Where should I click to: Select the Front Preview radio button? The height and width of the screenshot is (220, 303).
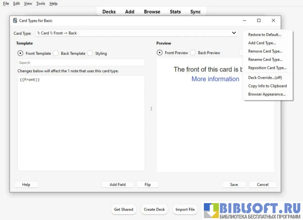point(159,53)
